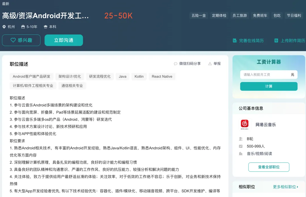Click the 元 unit label in input
The image size is (306, 197).
tap(292, 75)
